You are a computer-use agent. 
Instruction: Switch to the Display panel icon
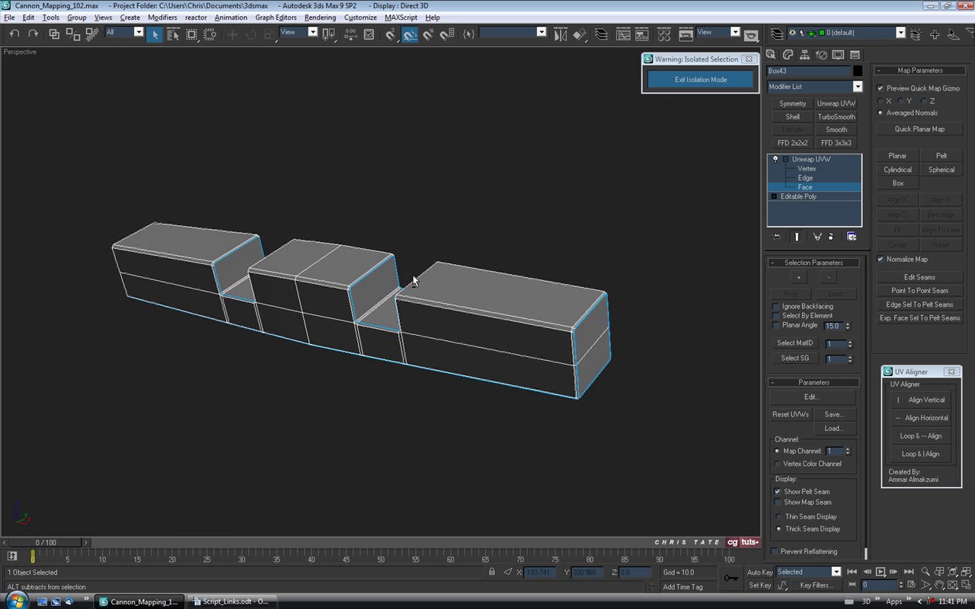[x=838, y=55]
